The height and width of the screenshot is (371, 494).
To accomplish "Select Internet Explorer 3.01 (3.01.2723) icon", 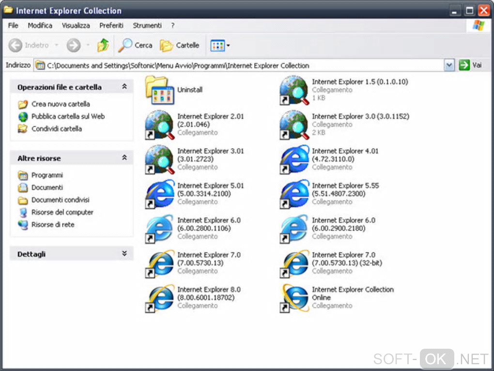I will point(159,159).
